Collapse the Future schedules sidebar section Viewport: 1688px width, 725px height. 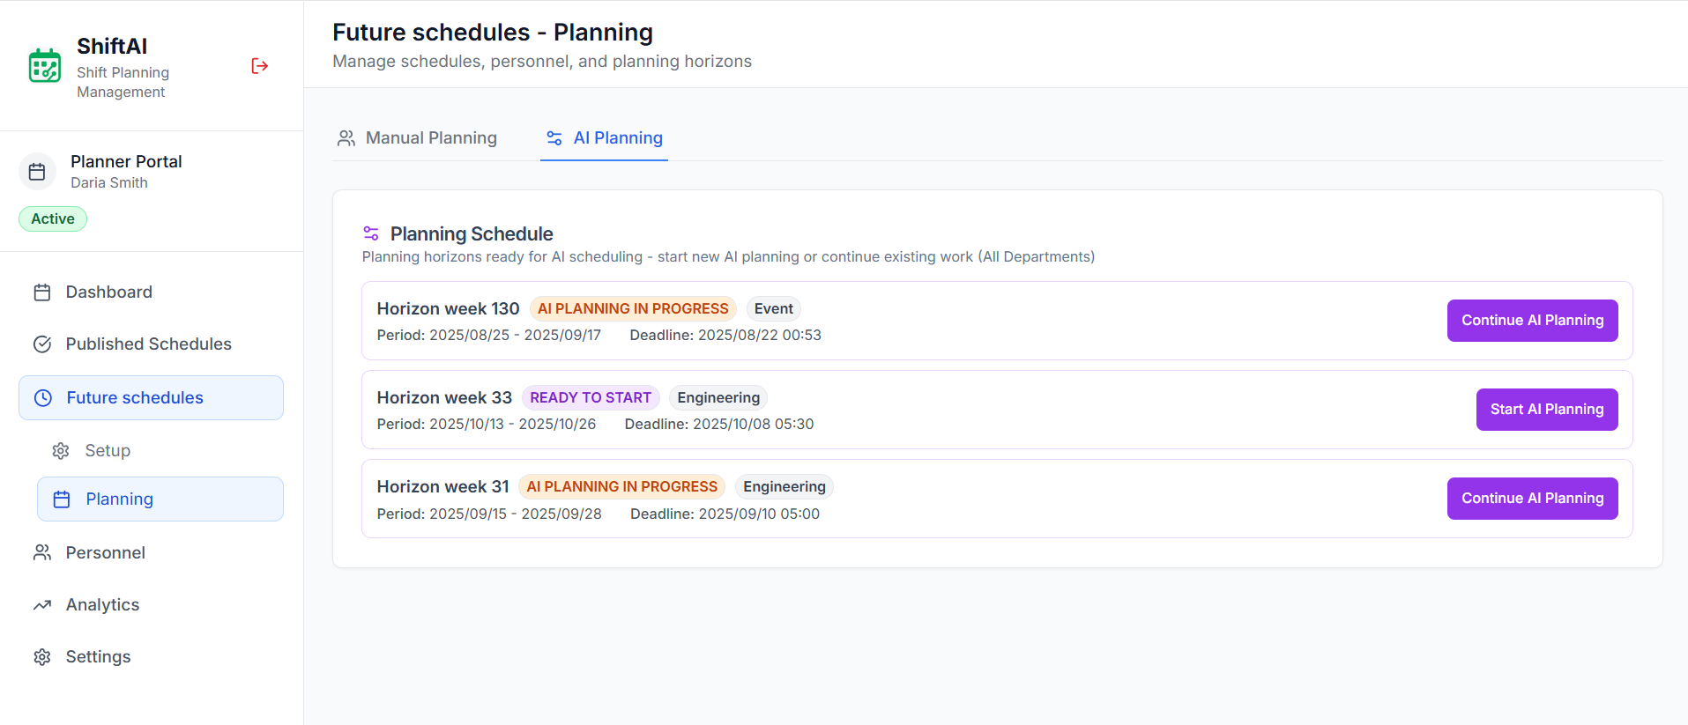pyautogui.click(x=151, y=398)
